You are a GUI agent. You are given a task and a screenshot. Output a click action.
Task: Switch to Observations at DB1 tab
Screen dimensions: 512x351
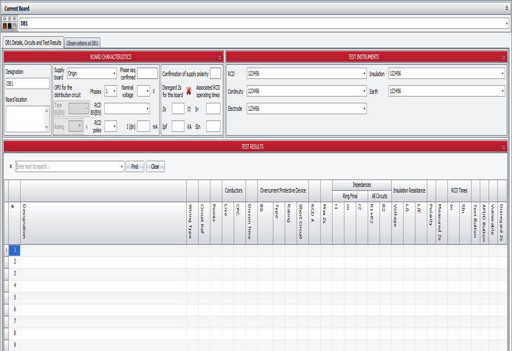click(x=82, y=43)
